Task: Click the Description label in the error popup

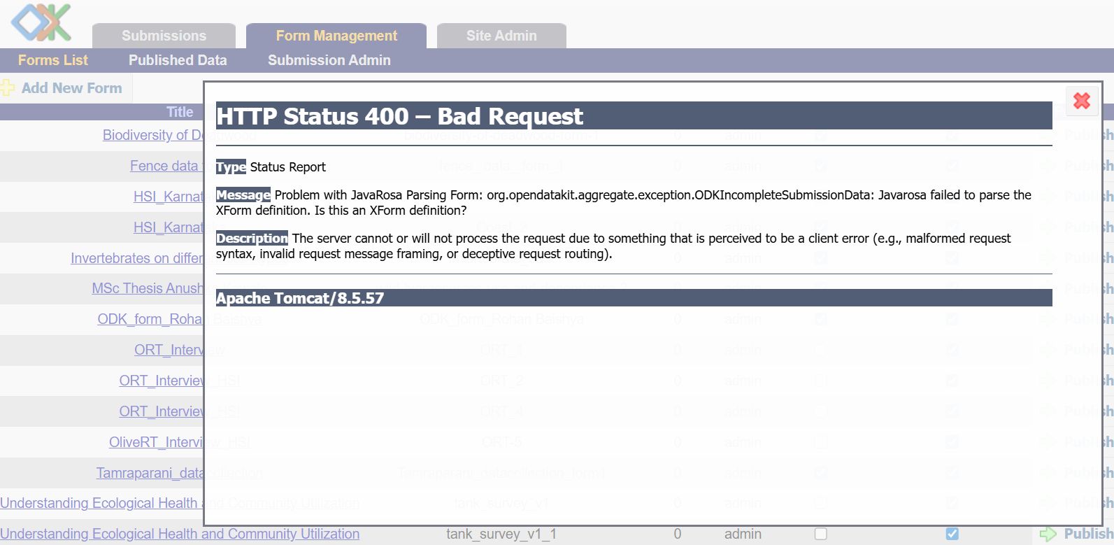Action: tap(252, 239)
